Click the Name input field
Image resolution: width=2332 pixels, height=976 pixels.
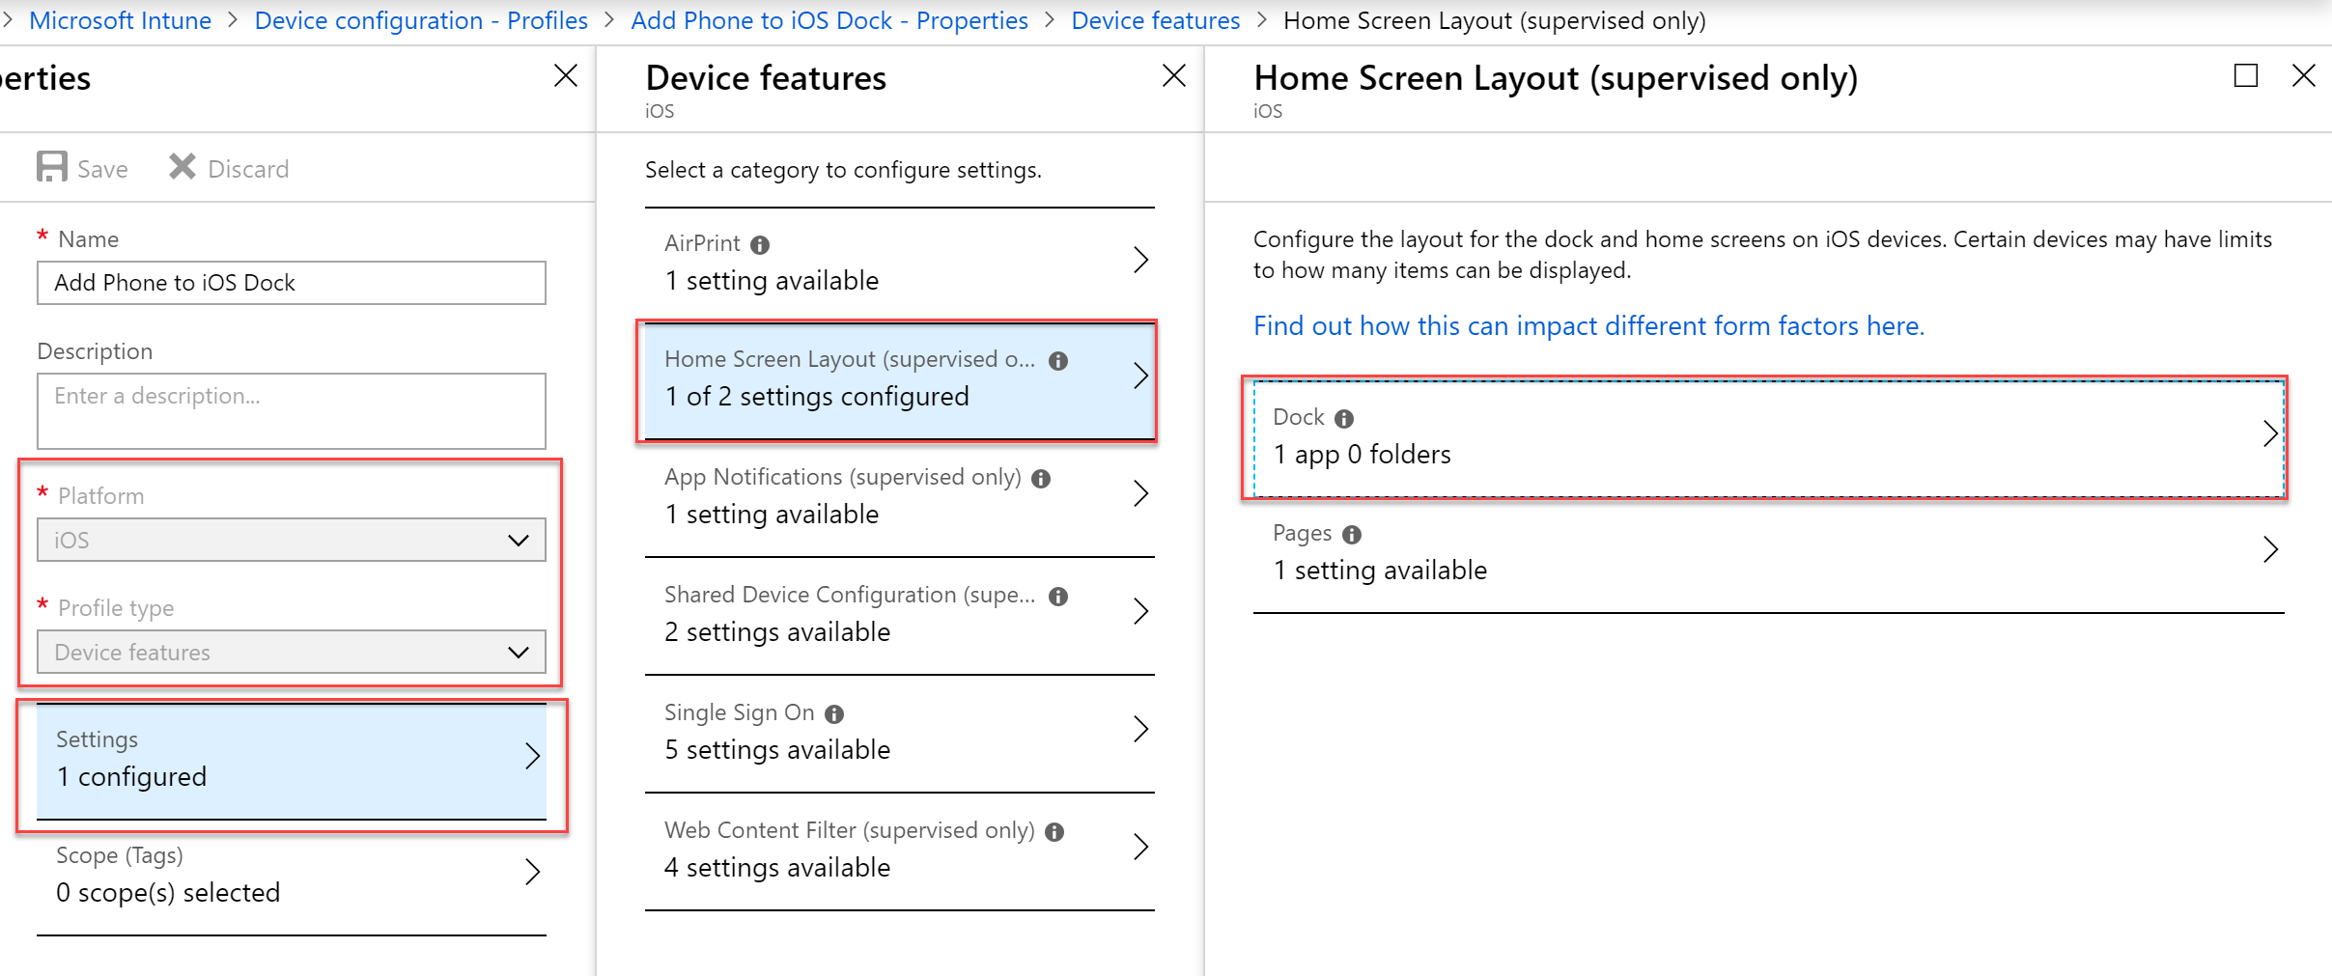tap(292, 283)
